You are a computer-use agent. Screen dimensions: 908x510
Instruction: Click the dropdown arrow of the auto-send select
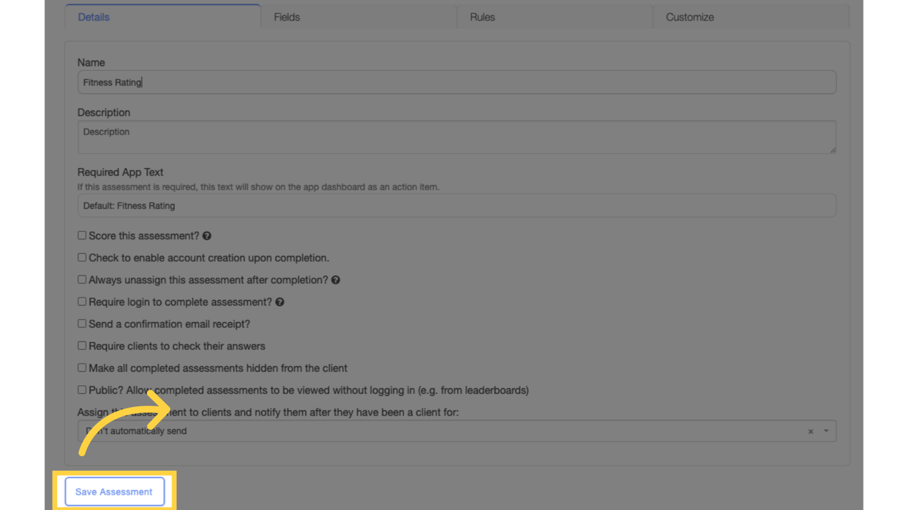click(x=826, y=431)
